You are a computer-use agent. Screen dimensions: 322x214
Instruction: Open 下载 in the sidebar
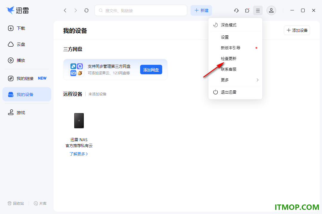pos(27,28)
